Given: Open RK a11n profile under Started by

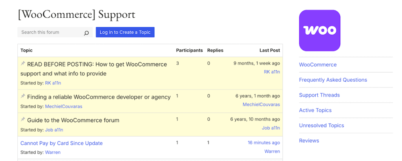Looking at the screenshot, I should coord(53,83).
